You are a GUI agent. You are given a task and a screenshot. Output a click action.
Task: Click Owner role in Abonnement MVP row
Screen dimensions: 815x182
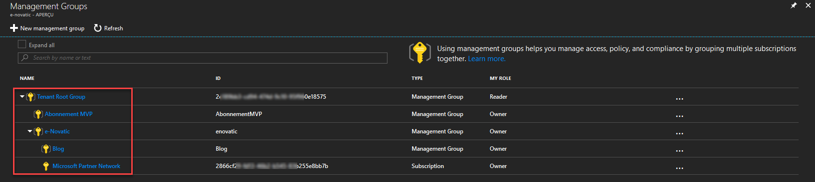pyautogui.click(x=498, y=114)
